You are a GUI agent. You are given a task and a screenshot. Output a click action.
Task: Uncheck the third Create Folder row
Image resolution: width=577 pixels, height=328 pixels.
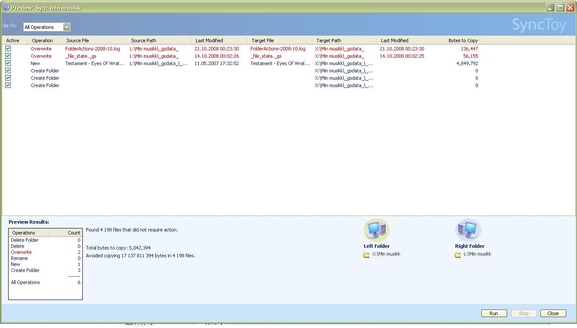pyautogui.click(x=8, y=85)
